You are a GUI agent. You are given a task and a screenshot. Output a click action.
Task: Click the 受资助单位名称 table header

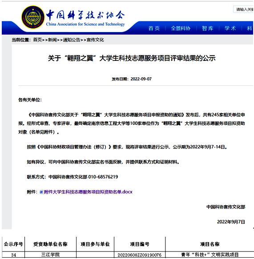click(x=50, y=244)
